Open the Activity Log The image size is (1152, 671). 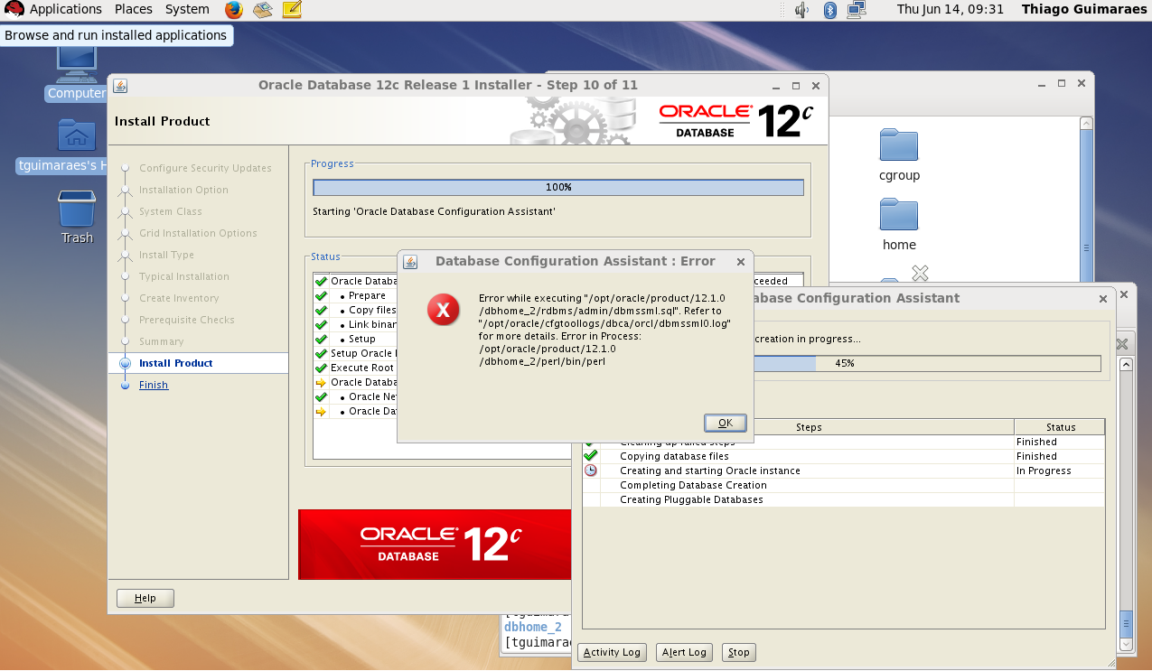pos(612,651)
